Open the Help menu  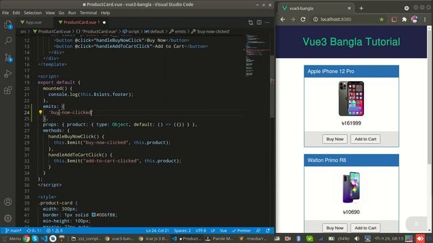click(x=106, y=13)
